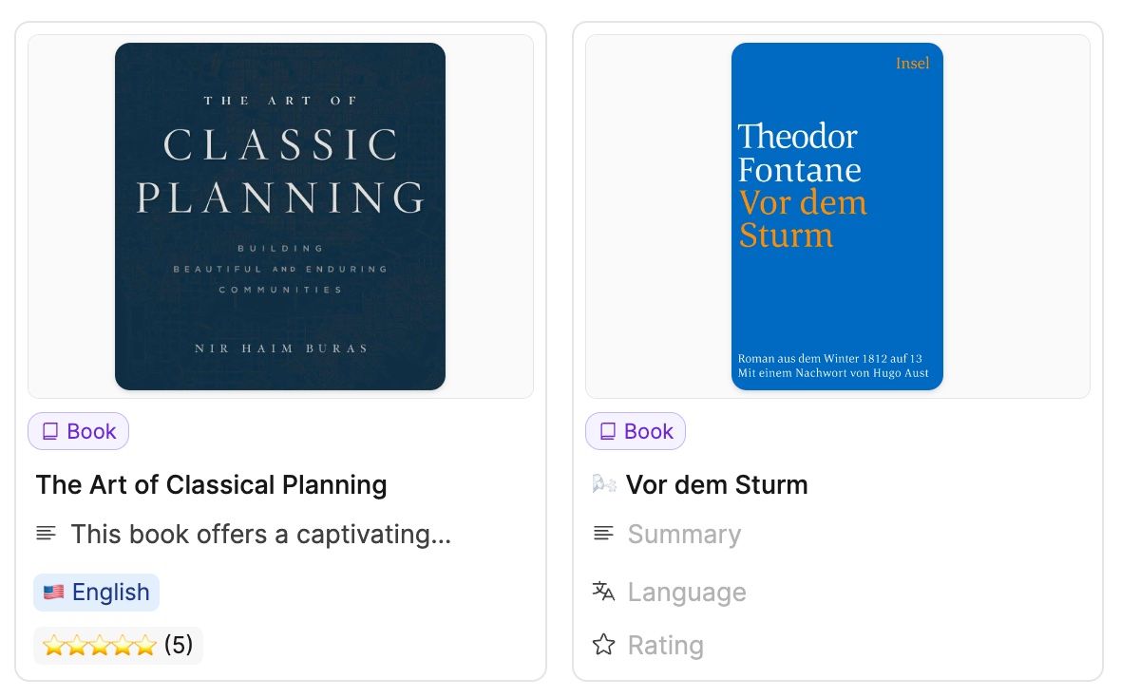Click the Book type label on the left card
Viewport: 1121px width, 697px height.
click(91, 432)
